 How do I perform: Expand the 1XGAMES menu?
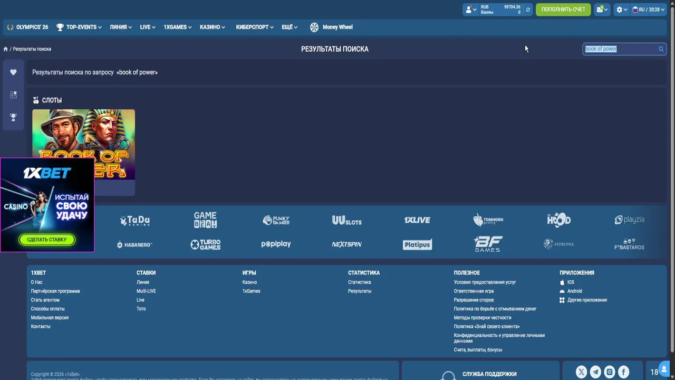177,27
